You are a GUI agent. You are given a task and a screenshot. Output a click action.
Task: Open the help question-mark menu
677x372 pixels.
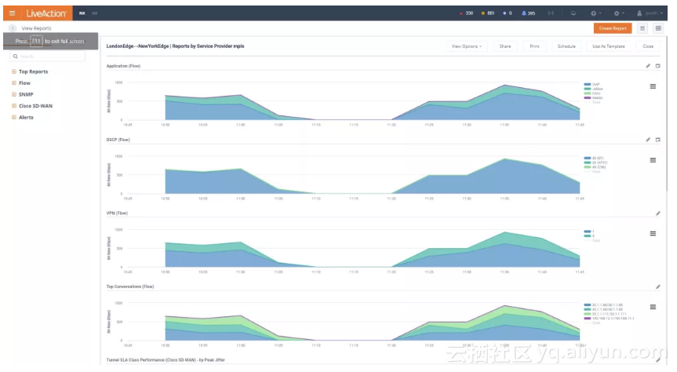(596, 13)
